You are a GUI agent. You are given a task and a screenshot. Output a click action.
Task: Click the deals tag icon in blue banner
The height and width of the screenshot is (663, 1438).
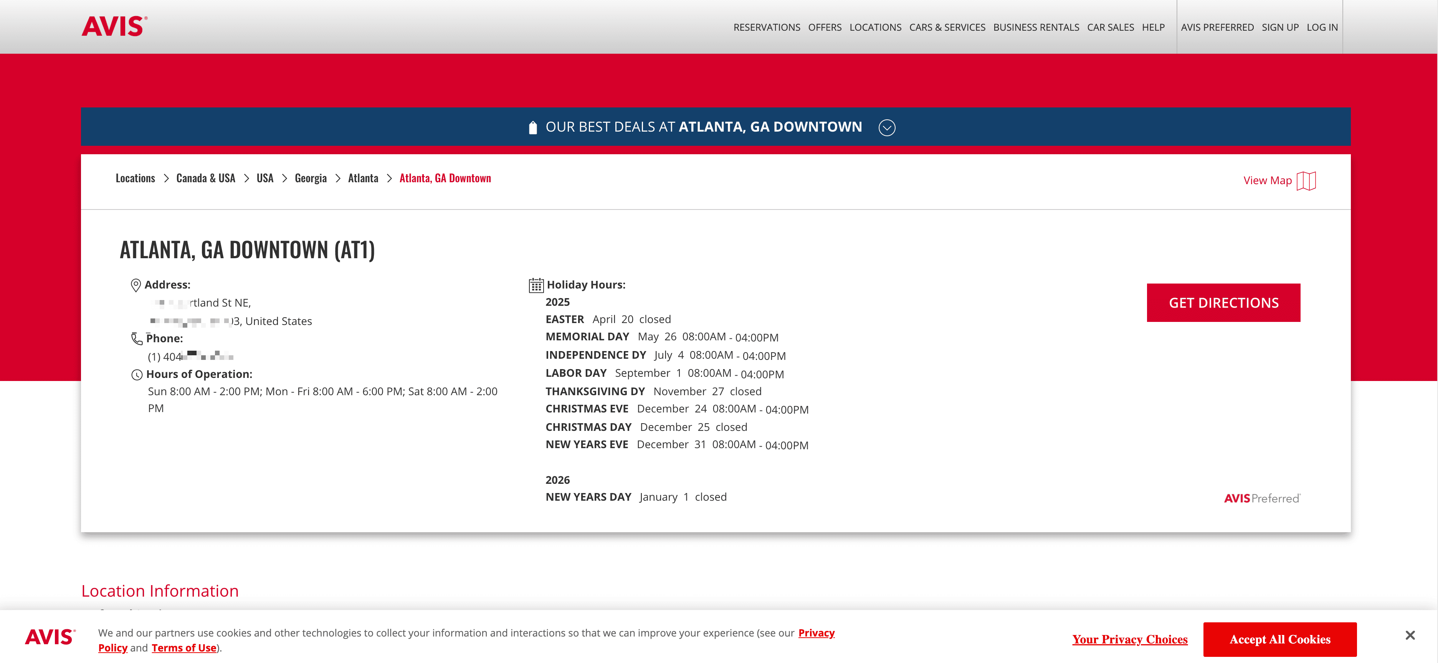pos(532,128)
